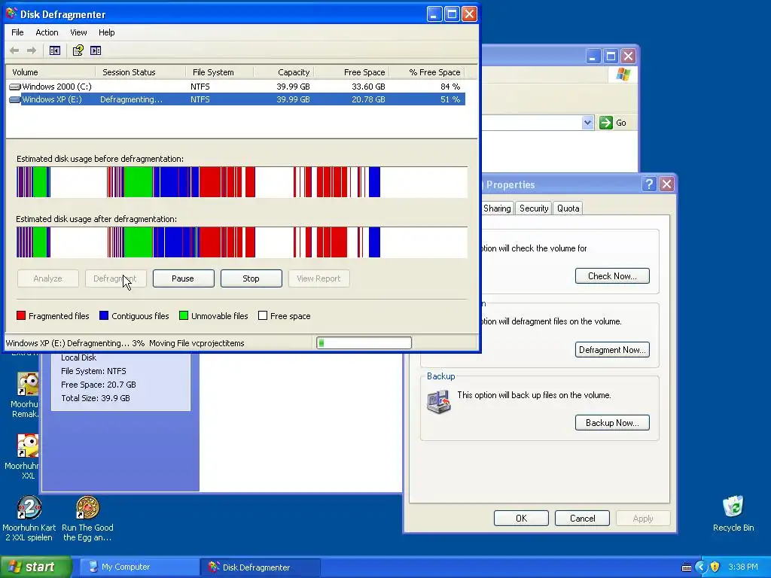Viewport: 771px width, 578px height.
Task: Stop the defragmentation
Action: click(x=251, y=278)
